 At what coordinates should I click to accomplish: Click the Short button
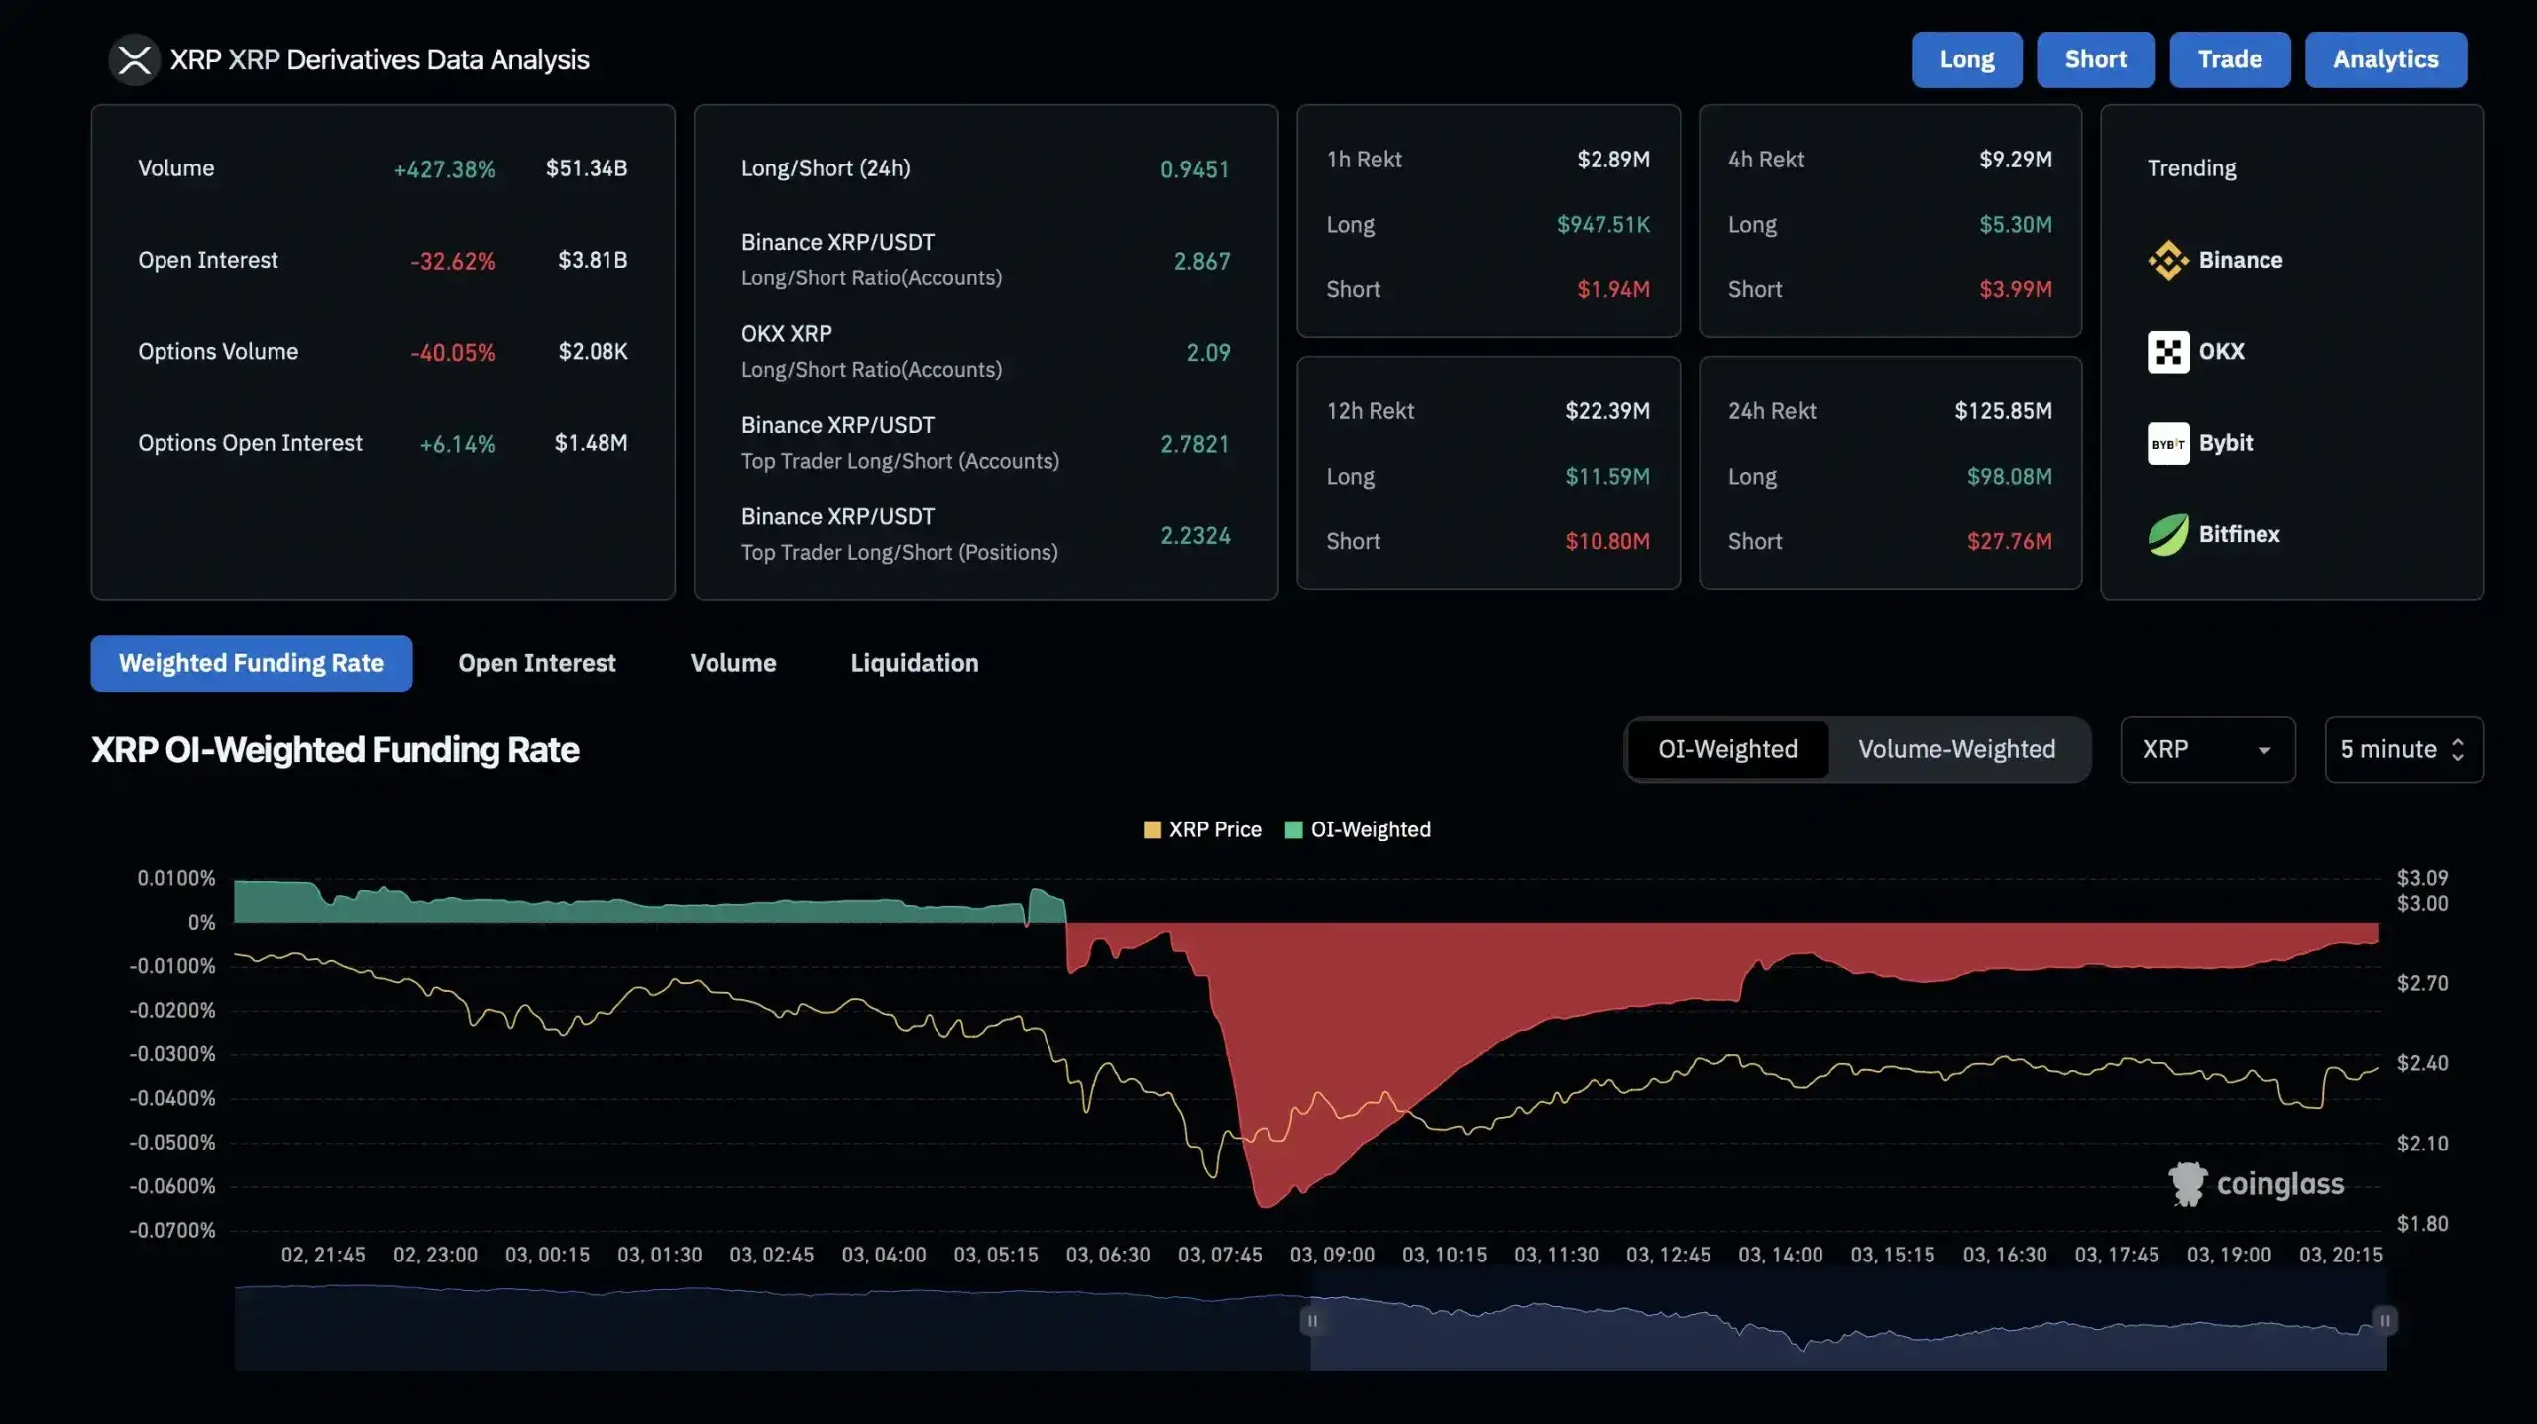click(x=2095, y=59)
